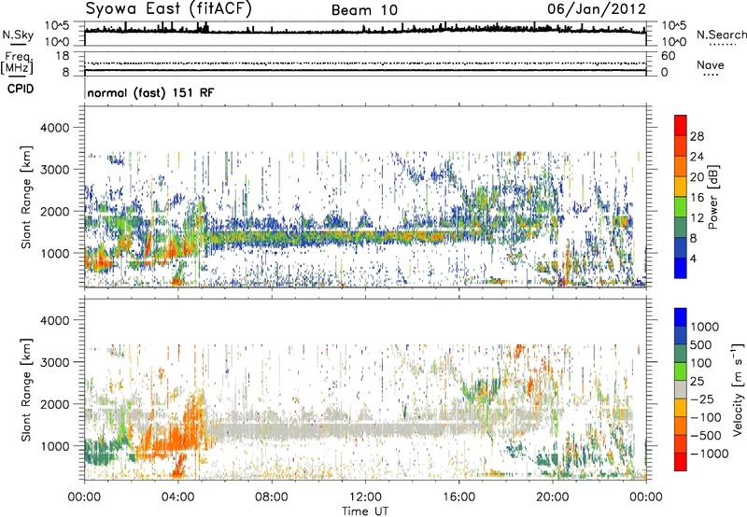Click the grey Velocity segment between 25 and -25
Image resolution: width=747 pixels, height=517 pixels.
[681, 389]
